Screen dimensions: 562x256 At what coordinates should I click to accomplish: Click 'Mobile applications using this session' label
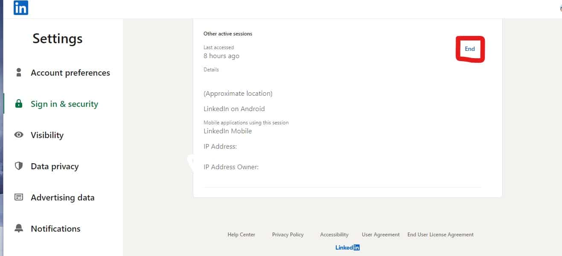pyautogui.click(x=246, y=123)
